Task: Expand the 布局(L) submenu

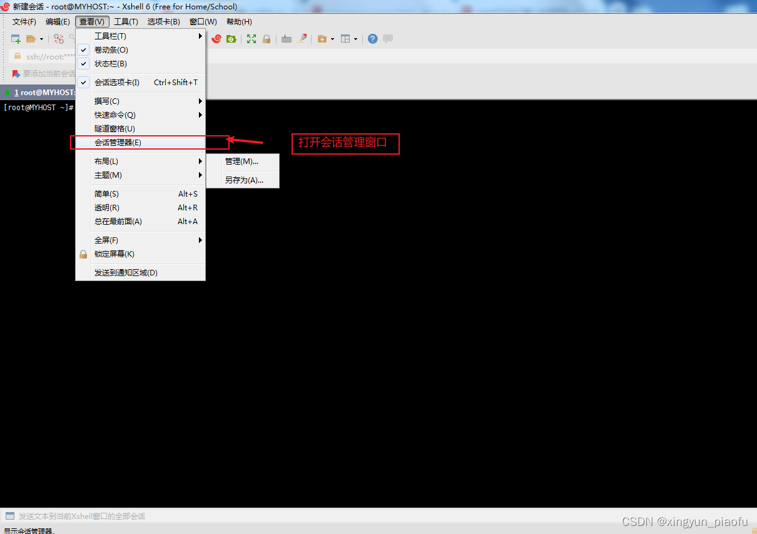Action: click(141, 162)
